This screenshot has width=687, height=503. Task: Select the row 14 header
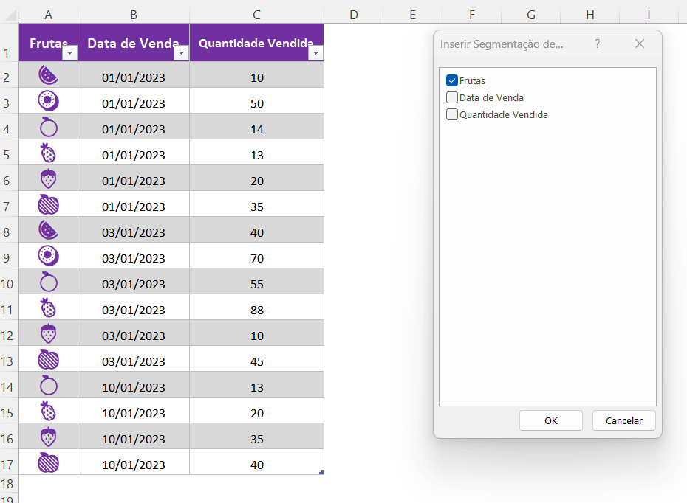pyautogui.click(x=7, y=387)
